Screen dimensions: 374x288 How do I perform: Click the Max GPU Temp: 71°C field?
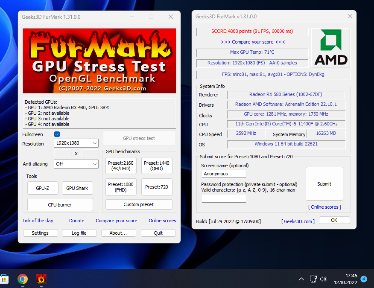pos(252,52)
